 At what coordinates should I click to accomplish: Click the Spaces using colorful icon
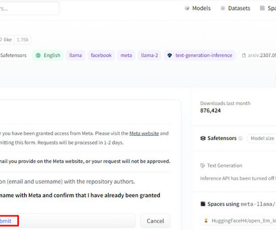point(203,204)
